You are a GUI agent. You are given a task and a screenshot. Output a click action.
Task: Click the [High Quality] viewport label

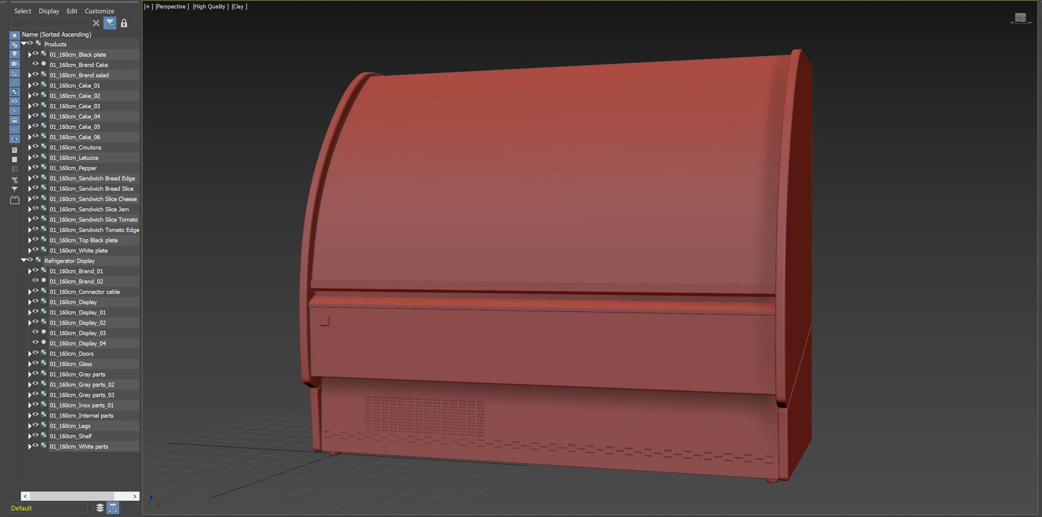tap(211, 7)
